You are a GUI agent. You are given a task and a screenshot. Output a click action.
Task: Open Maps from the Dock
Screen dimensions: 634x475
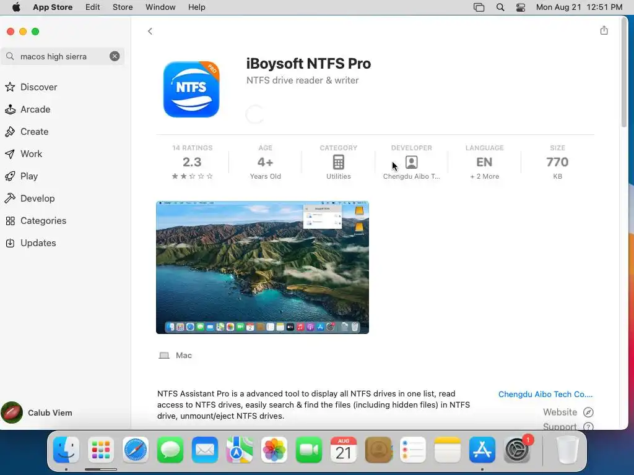click(x=240, y=449)
